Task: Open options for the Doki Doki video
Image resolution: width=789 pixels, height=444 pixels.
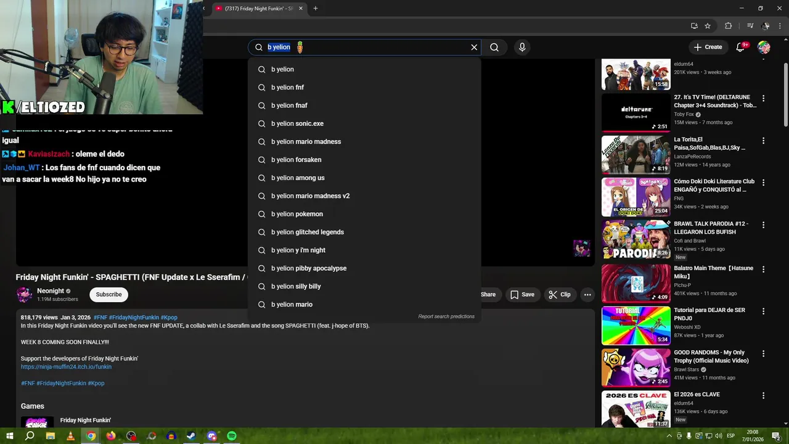Action: [x=763, y=183]
